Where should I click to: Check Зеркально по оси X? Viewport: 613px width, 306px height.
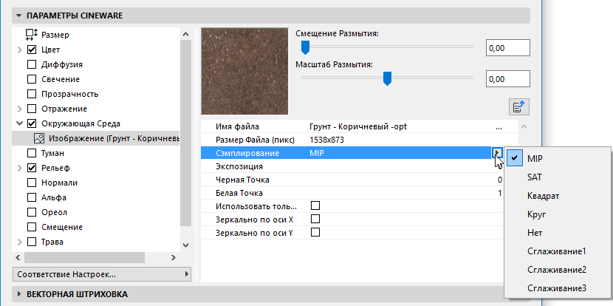(315, 219)
